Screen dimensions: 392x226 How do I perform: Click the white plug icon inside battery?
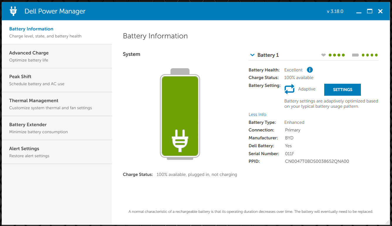click(x=180, y=141)
